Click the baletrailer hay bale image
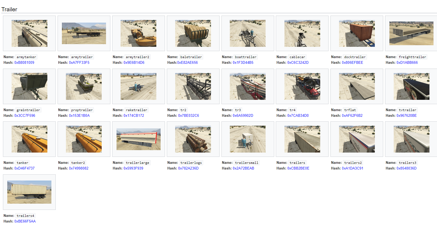 (x=193, y=33)
